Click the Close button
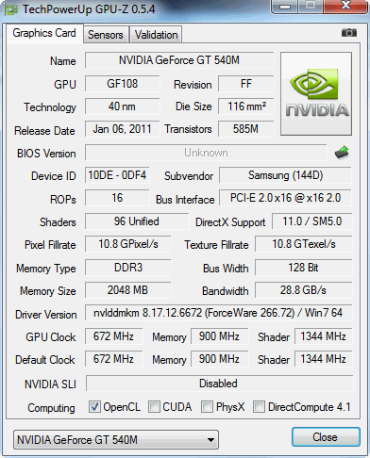This screenshot has height=458, width=370. coord(326,436)
